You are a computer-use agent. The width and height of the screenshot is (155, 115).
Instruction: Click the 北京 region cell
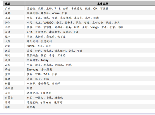(x=8, y=27)
